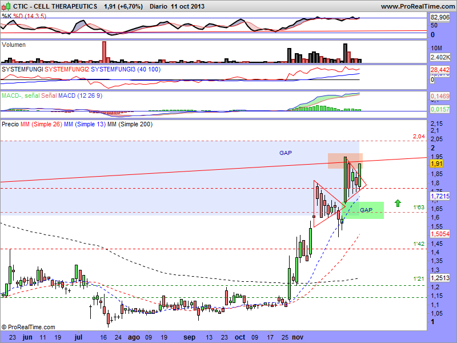
Task: Click the %K stochastic label
Action: click(x=7, y=16)
